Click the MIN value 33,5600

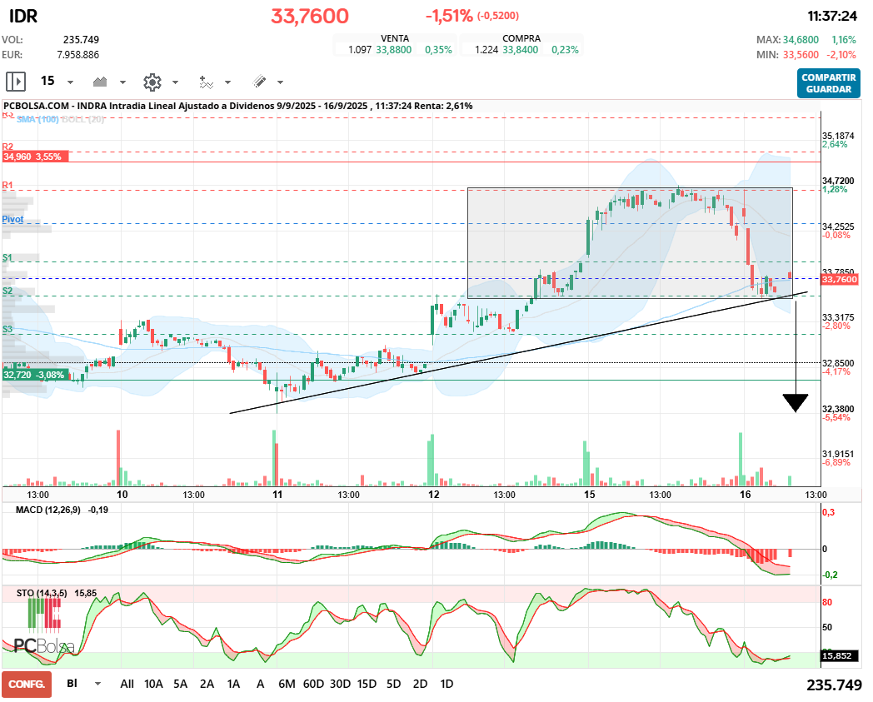(801, 55)
